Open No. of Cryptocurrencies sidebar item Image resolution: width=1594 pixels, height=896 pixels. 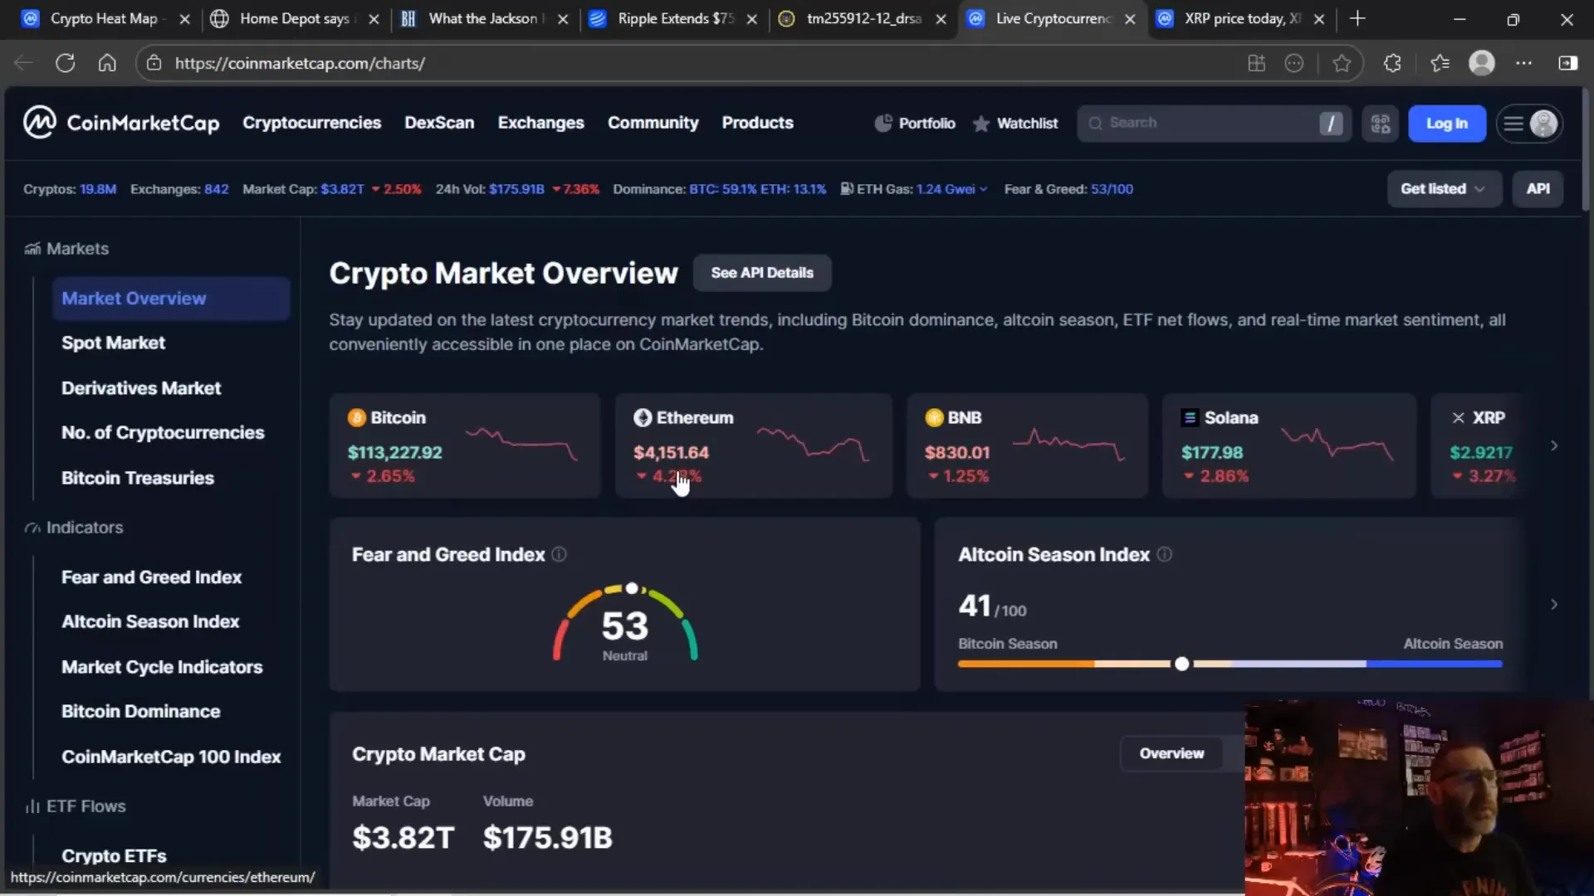(163, 432)
